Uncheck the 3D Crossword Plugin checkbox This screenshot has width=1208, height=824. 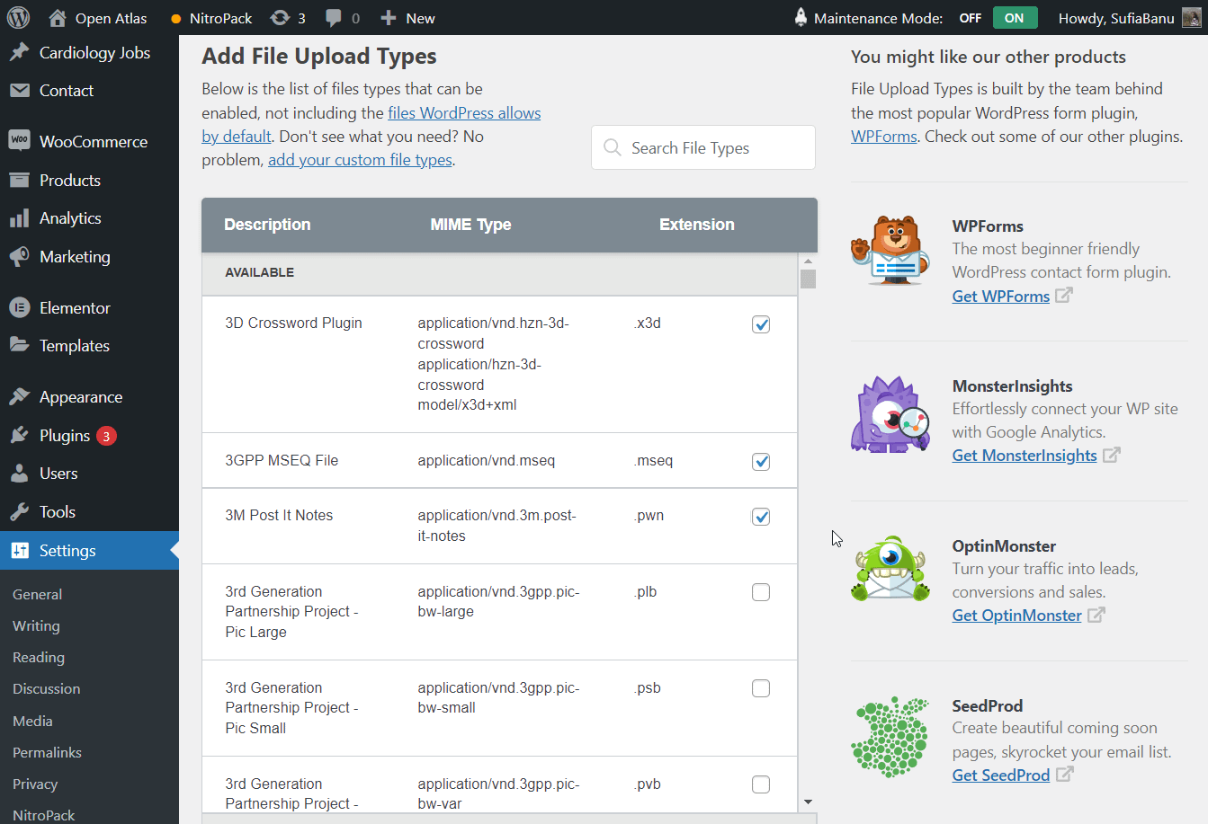point(761,324)
